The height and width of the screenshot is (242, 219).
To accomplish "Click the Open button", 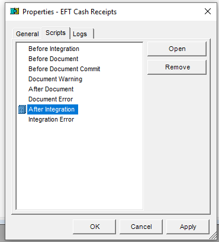I will (177, 49).
